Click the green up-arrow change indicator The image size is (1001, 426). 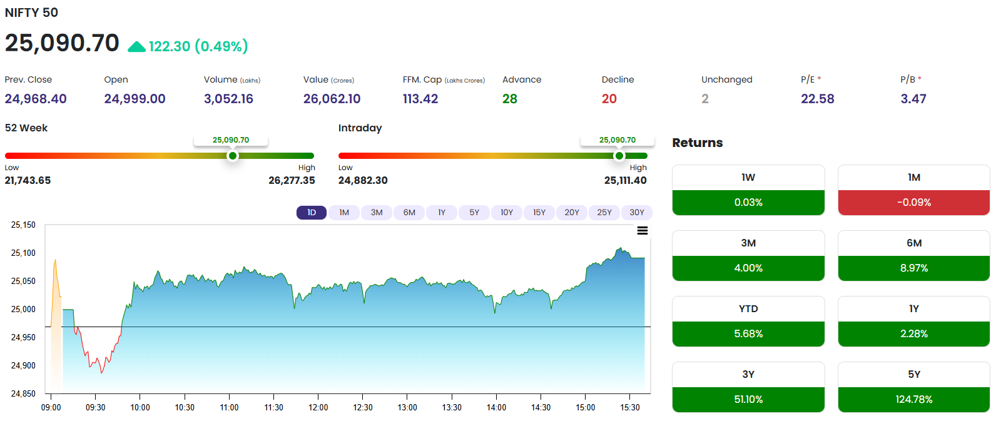136,47
